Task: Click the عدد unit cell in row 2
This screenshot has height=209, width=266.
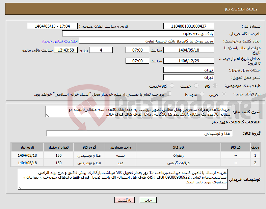Action: (121, 163)
